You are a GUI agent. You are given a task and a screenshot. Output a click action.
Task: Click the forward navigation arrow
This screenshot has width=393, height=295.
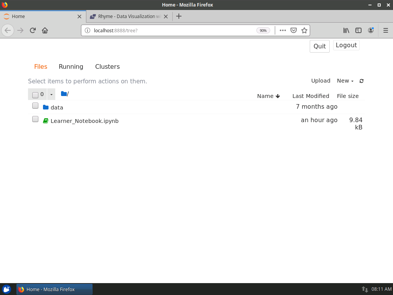pyautogui.click(x=20, y=31)
